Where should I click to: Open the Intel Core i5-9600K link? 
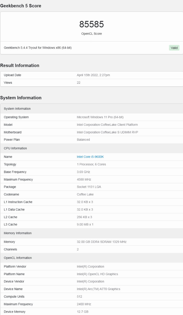click(x=90, y=157)
